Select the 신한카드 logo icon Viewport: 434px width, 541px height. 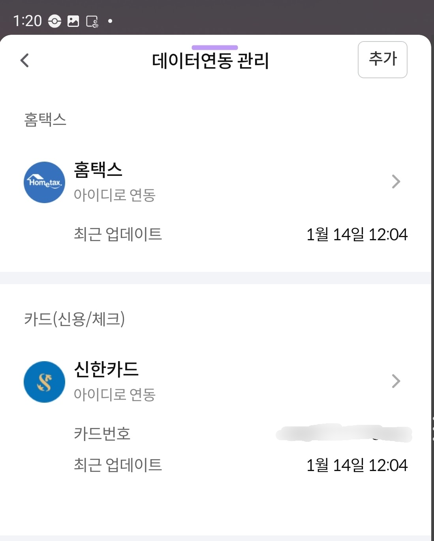coord(45,382)
